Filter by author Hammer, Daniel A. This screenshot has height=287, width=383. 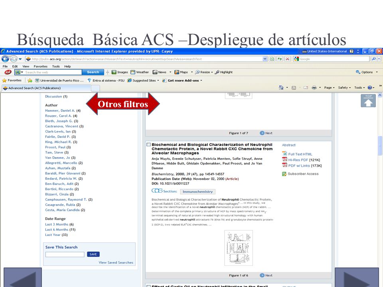[x=60, y=110]
